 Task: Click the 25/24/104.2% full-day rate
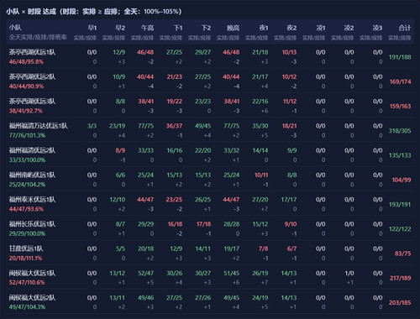pos(27,185)
